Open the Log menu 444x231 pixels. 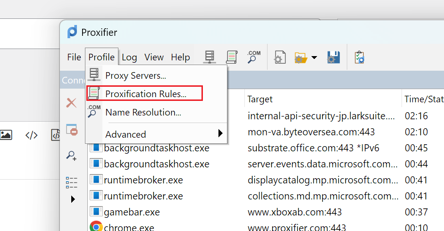point(129,57)
